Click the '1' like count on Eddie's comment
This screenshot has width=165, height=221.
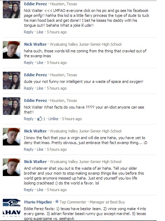click(44, 119)
